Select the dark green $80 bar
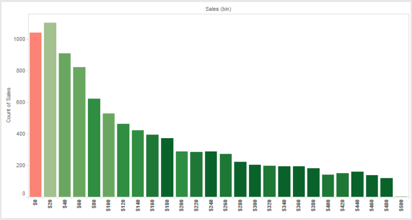The image size is (412, 220). click(x=94, y=148)
